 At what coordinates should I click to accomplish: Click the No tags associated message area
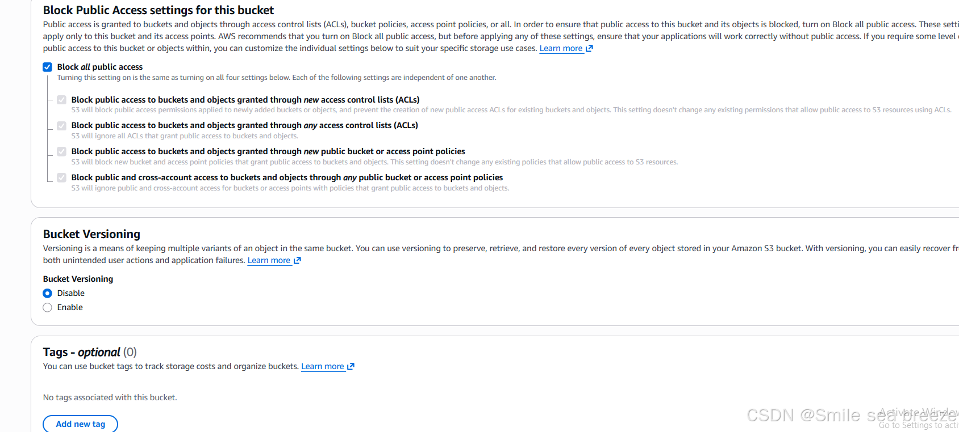109,397
